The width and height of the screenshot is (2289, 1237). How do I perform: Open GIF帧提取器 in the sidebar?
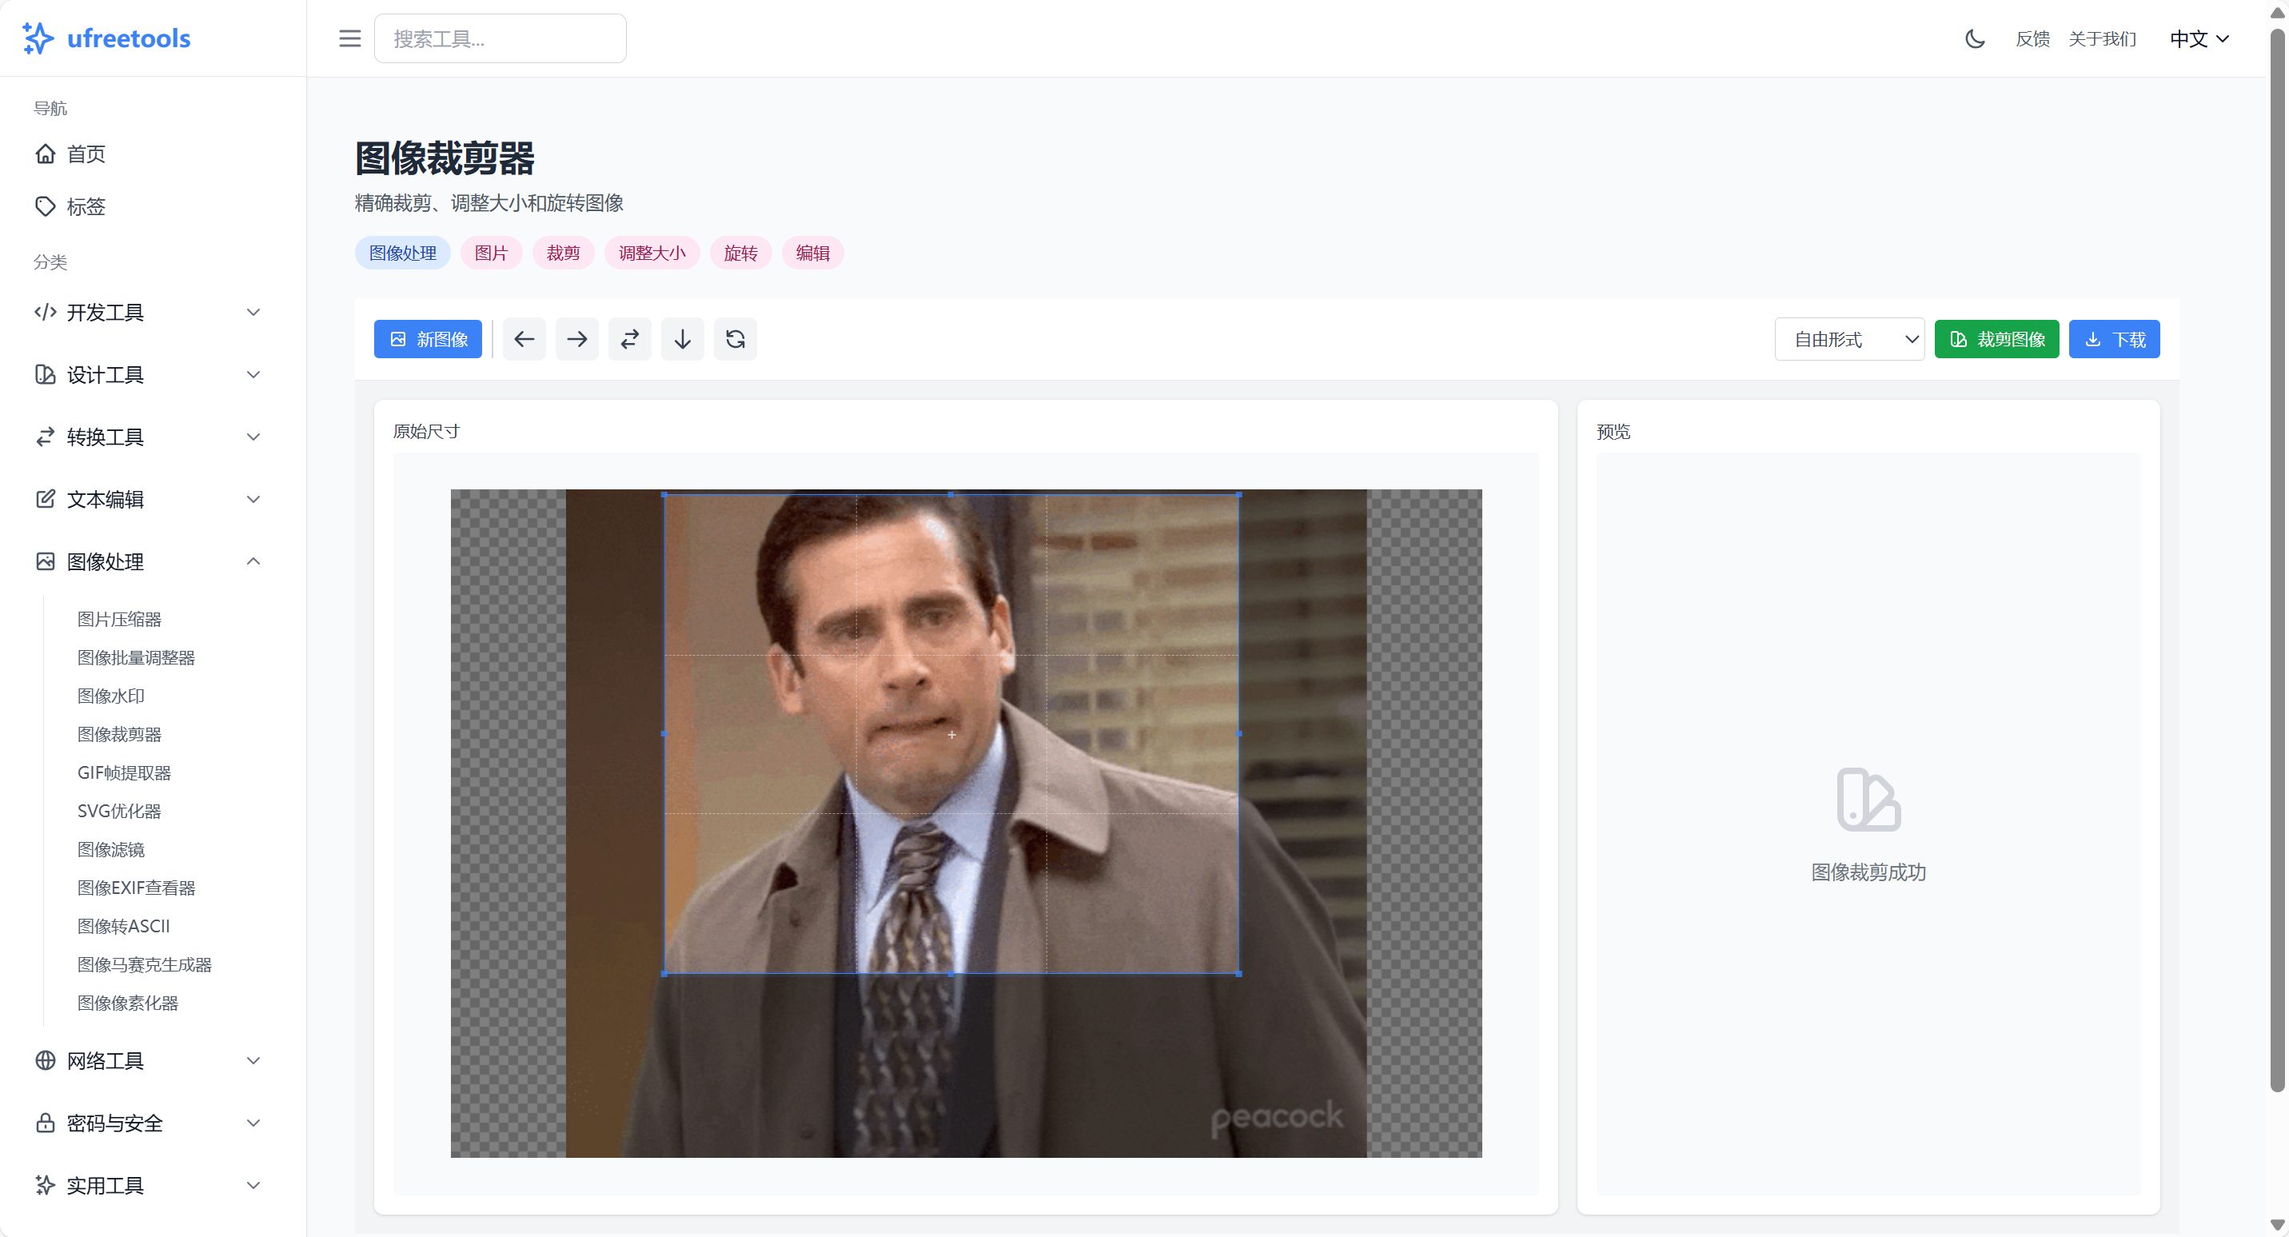coord(123,772)
